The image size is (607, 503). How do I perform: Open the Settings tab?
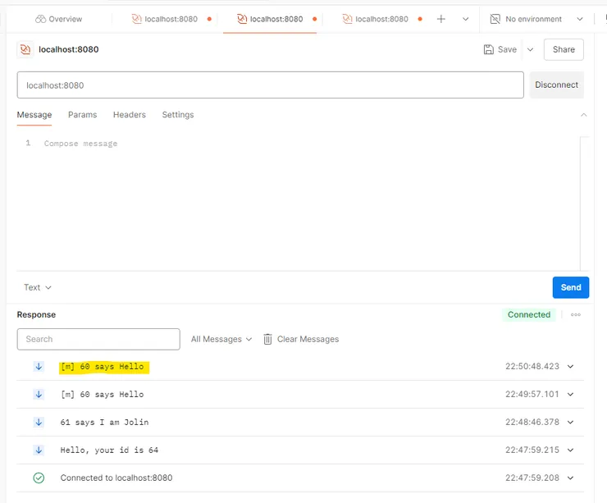178,115
